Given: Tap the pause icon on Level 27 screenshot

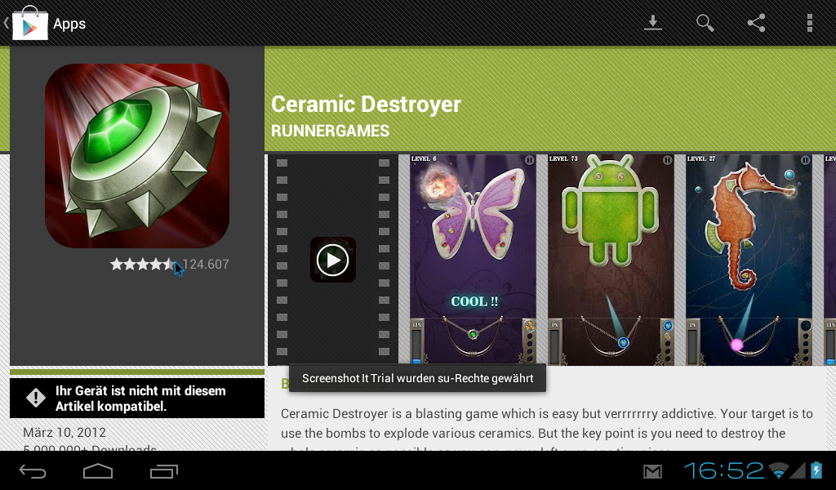Looking at the screenshot, I should pos(805,160).
